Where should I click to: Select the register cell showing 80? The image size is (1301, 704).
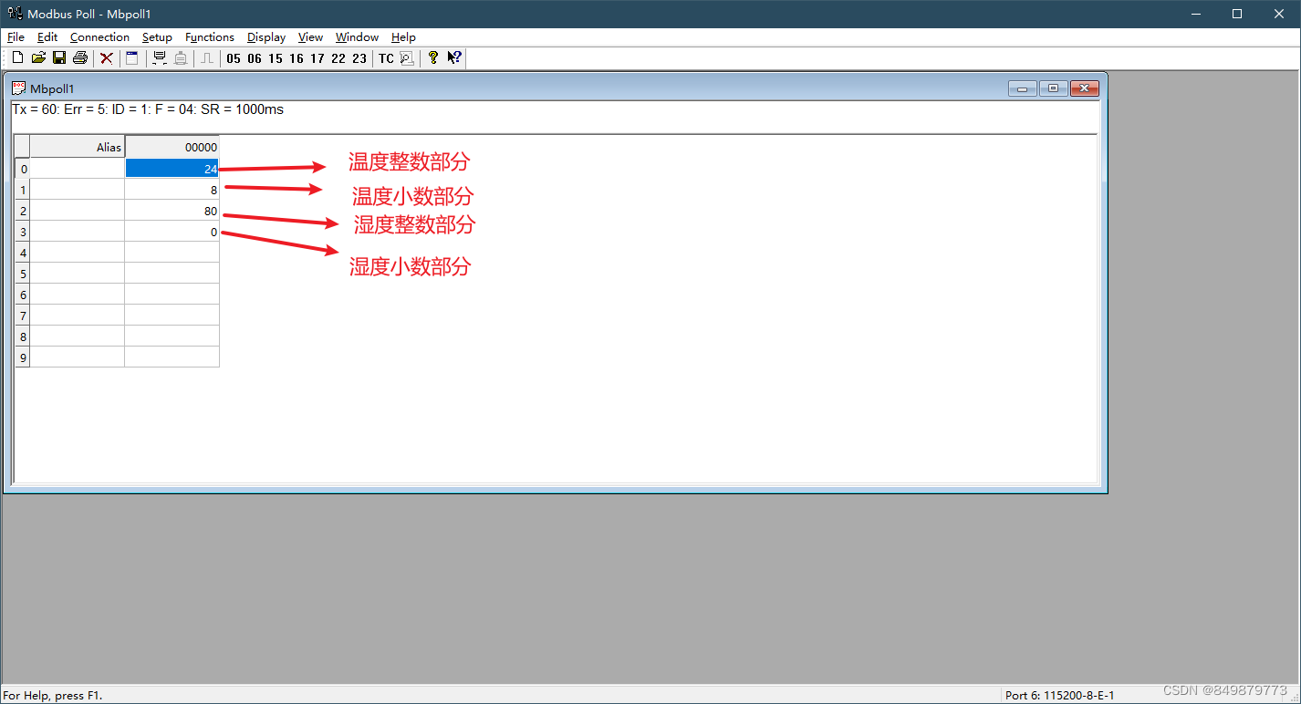pos(172,211)
